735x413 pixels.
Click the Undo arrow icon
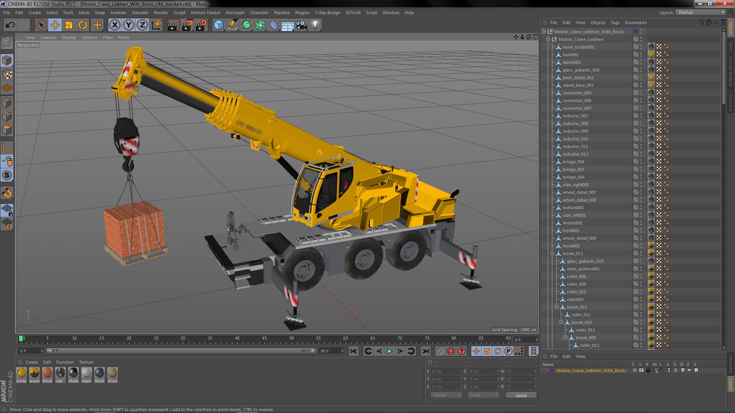click(x=10, y=25)
